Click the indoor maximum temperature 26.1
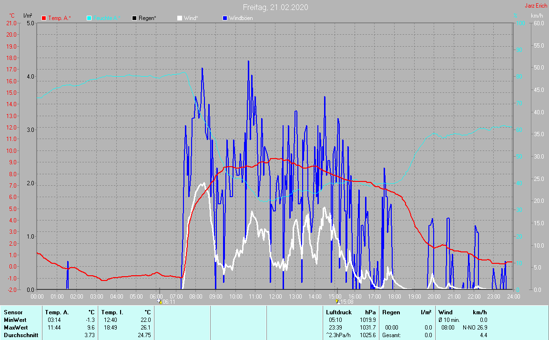 point(146,328)
